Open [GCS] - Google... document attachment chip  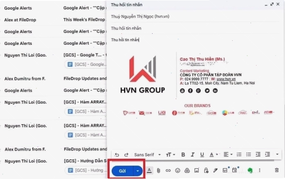pos(86,64)
